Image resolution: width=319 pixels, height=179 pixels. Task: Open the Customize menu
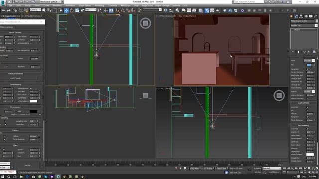tap(112, 6)
